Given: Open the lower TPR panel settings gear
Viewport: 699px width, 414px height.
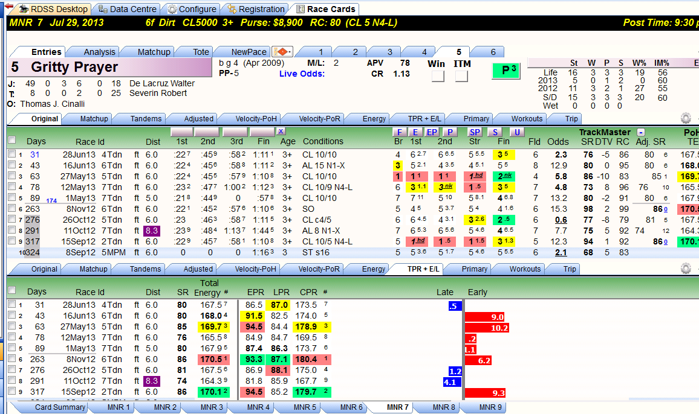Looking at the screenshot, I should click(x=686, y=269).
